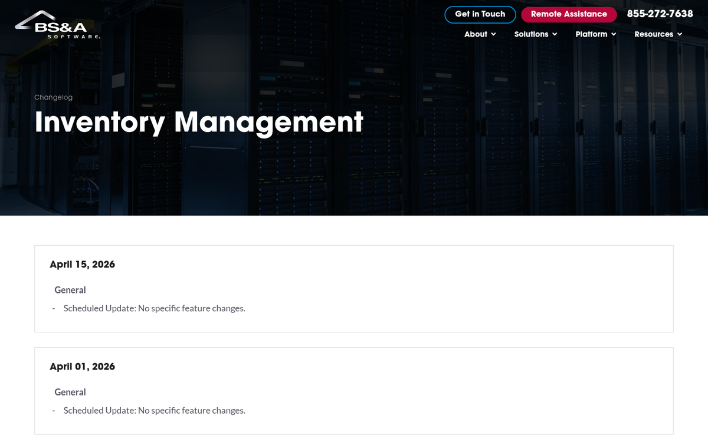Launch Remote Assistance
Image resolution: width=708 pixels, height=442 pixels.
pos(569,14)
